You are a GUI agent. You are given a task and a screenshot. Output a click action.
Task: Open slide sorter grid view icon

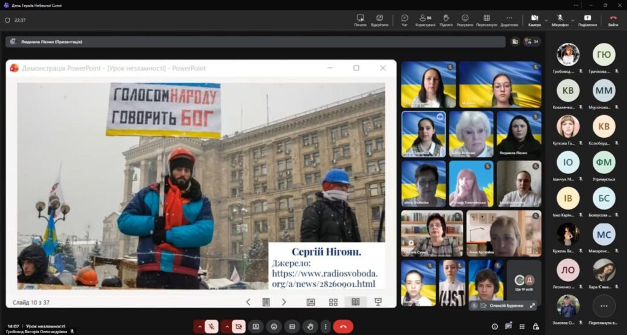pyautogui.click(x=333, y=302)
